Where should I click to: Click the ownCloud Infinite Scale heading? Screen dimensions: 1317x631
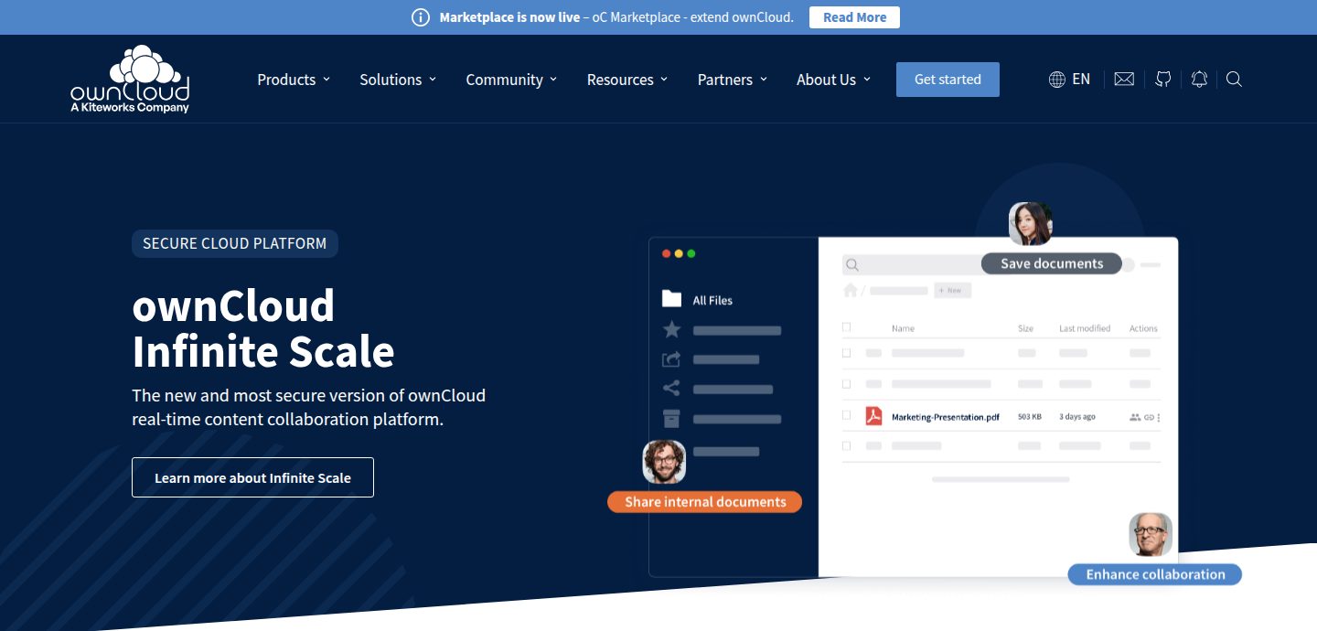[x=263, y=328]
